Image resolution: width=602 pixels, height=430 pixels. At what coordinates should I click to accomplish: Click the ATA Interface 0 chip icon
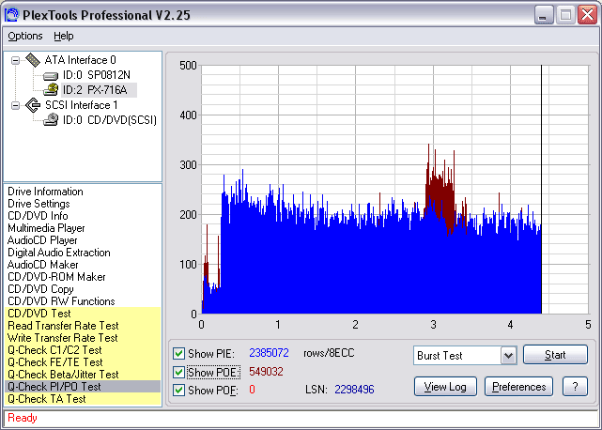click(x=33, y=60)
